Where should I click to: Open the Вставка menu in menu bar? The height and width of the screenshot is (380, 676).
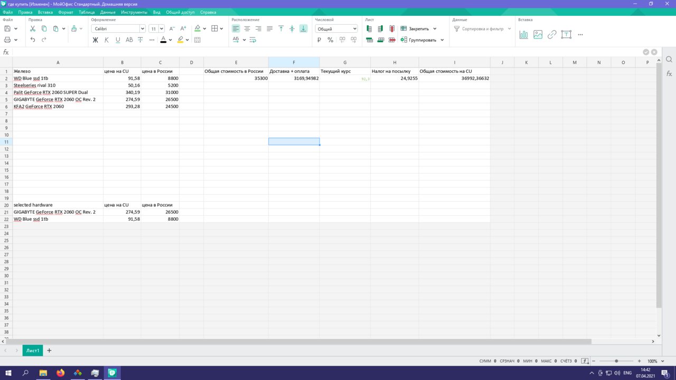tap(45, 12)
